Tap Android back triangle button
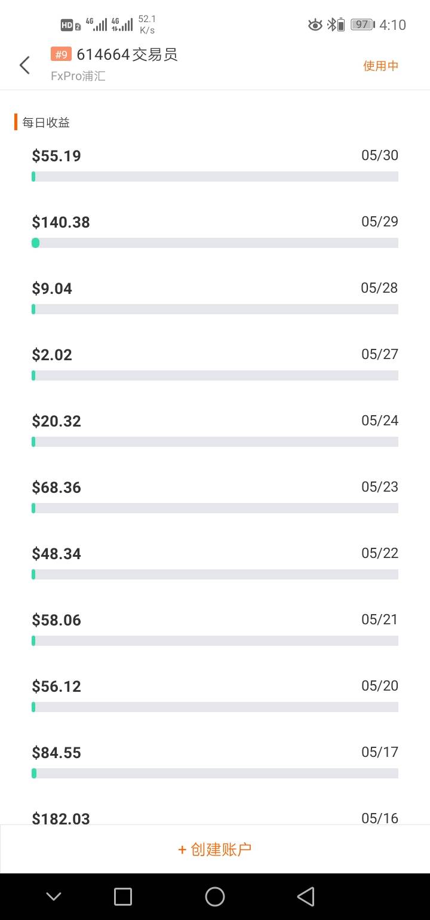Viewport: 430px width, 920px height. click(306, 896)
